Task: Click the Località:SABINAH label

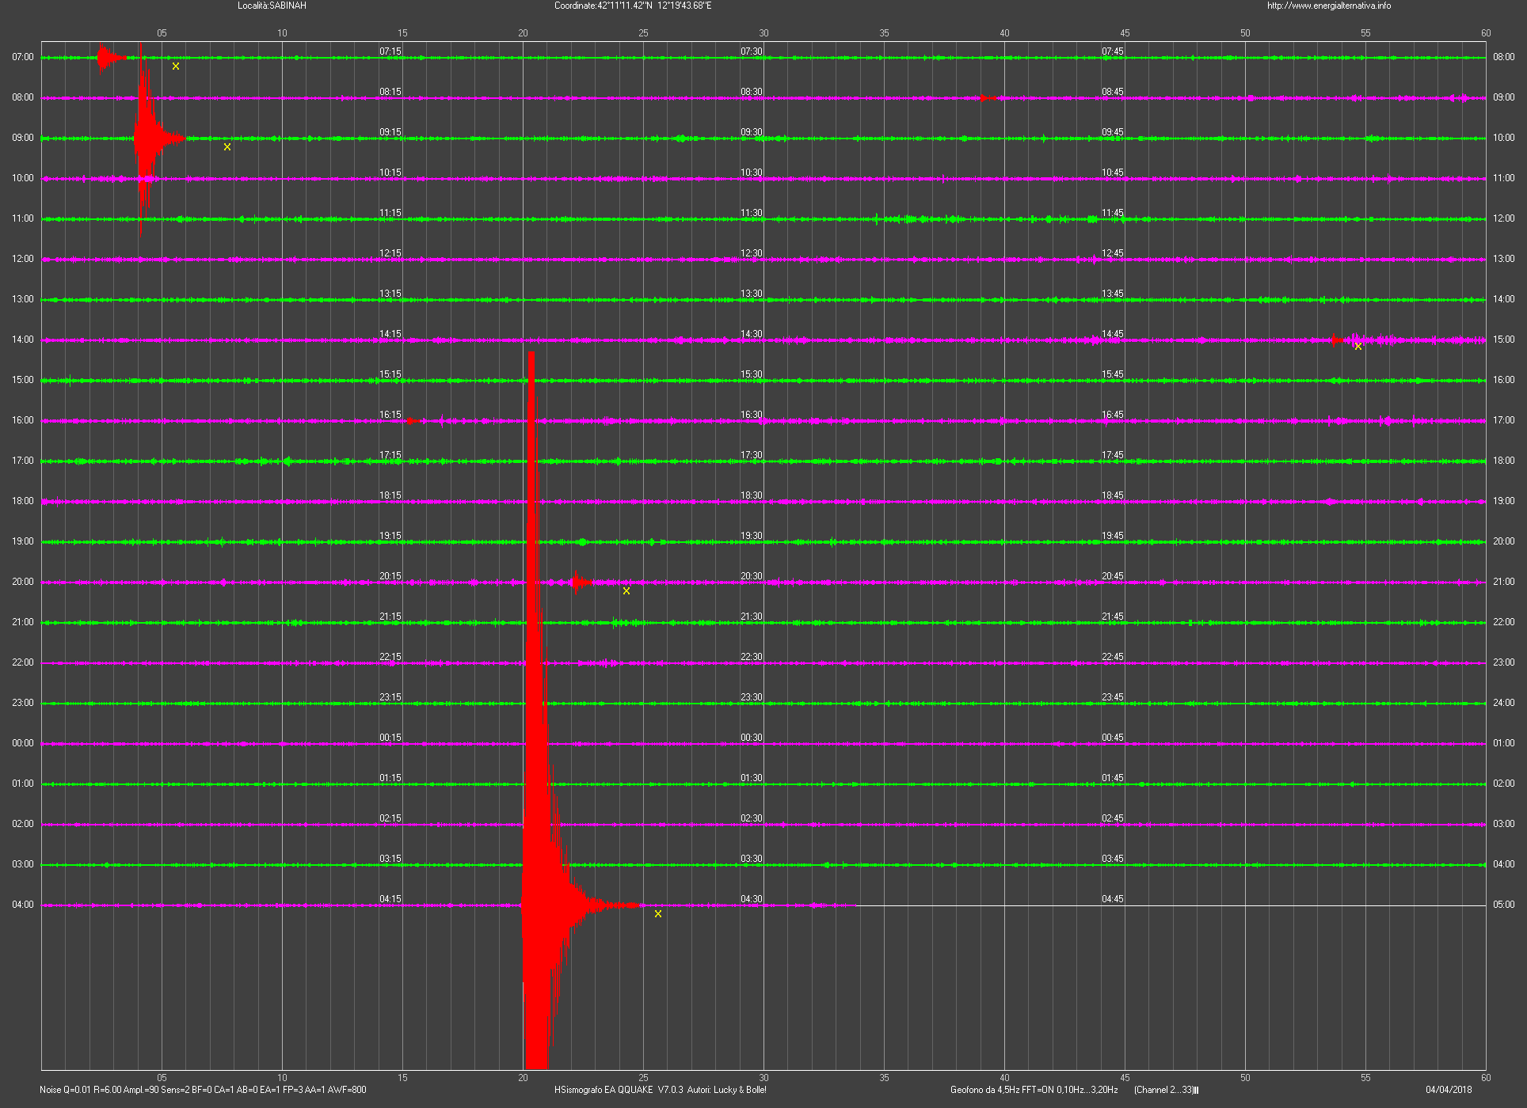Action: coord(272,6)
